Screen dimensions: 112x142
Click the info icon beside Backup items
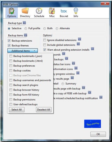pos(26,35)
